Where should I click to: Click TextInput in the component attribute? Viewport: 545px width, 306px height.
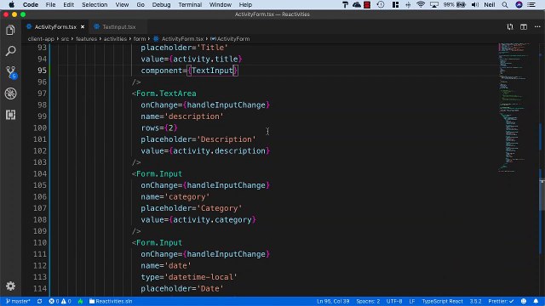point(212,71)
